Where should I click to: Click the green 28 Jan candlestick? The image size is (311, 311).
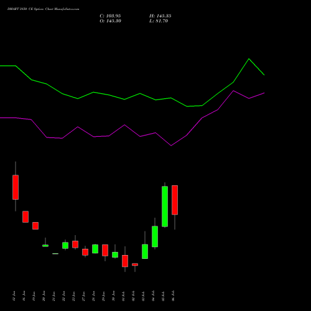coord(95,249)
